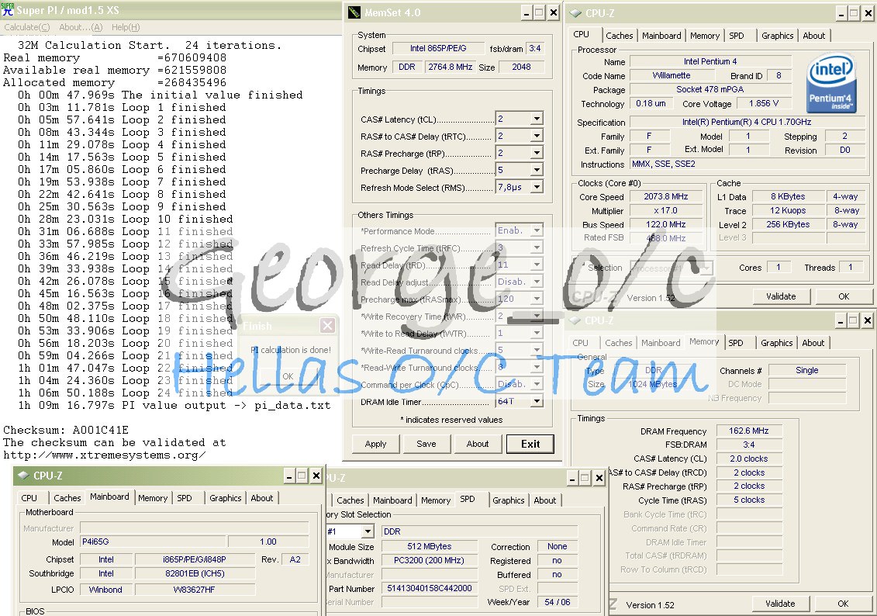Screen dimensions: 877x616
Task: Click the Chipset field Intel 865P/PE/G
Action: (438, 49)
